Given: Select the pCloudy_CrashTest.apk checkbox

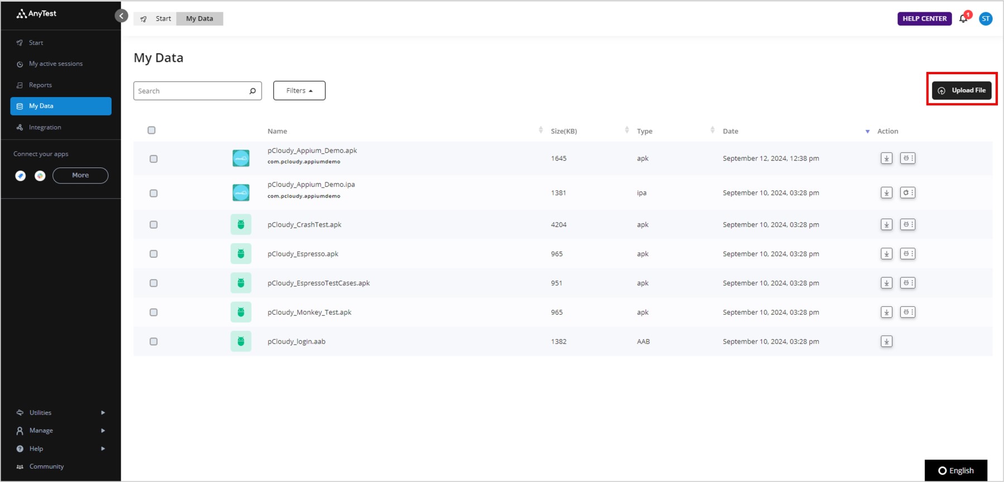Looking at the screenshot, I should pyautogui.click(x=153, y=225).
